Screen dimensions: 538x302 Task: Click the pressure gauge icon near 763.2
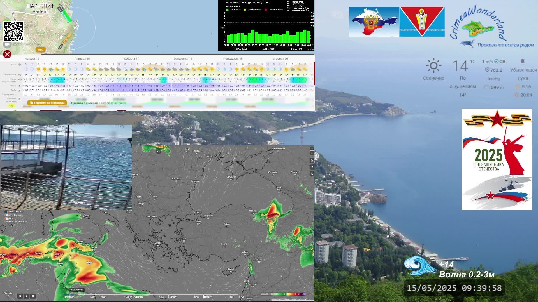point(487,70)
